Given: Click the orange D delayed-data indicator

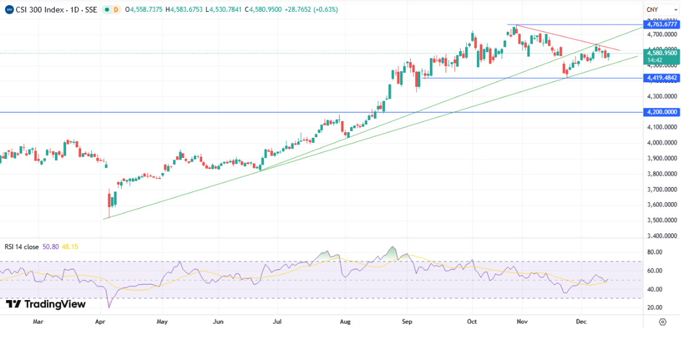Looking at the screenshot, I should pos(115,10).
